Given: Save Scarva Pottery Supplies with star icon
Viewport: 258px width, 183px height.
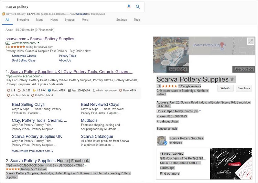Looking at the screenshot, I should [x=232, y=79].
